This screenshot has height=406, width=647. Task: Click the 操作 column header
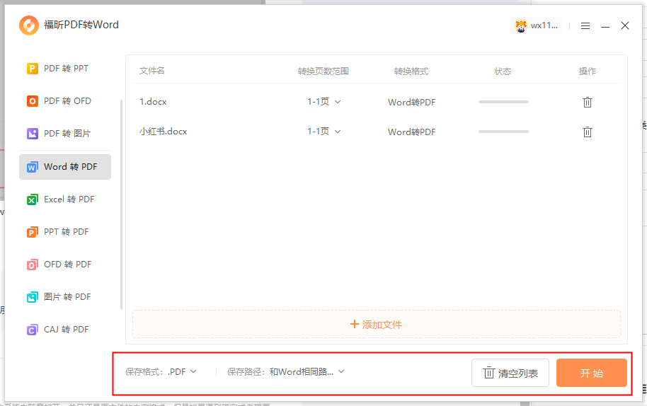(x=587, y=71)
